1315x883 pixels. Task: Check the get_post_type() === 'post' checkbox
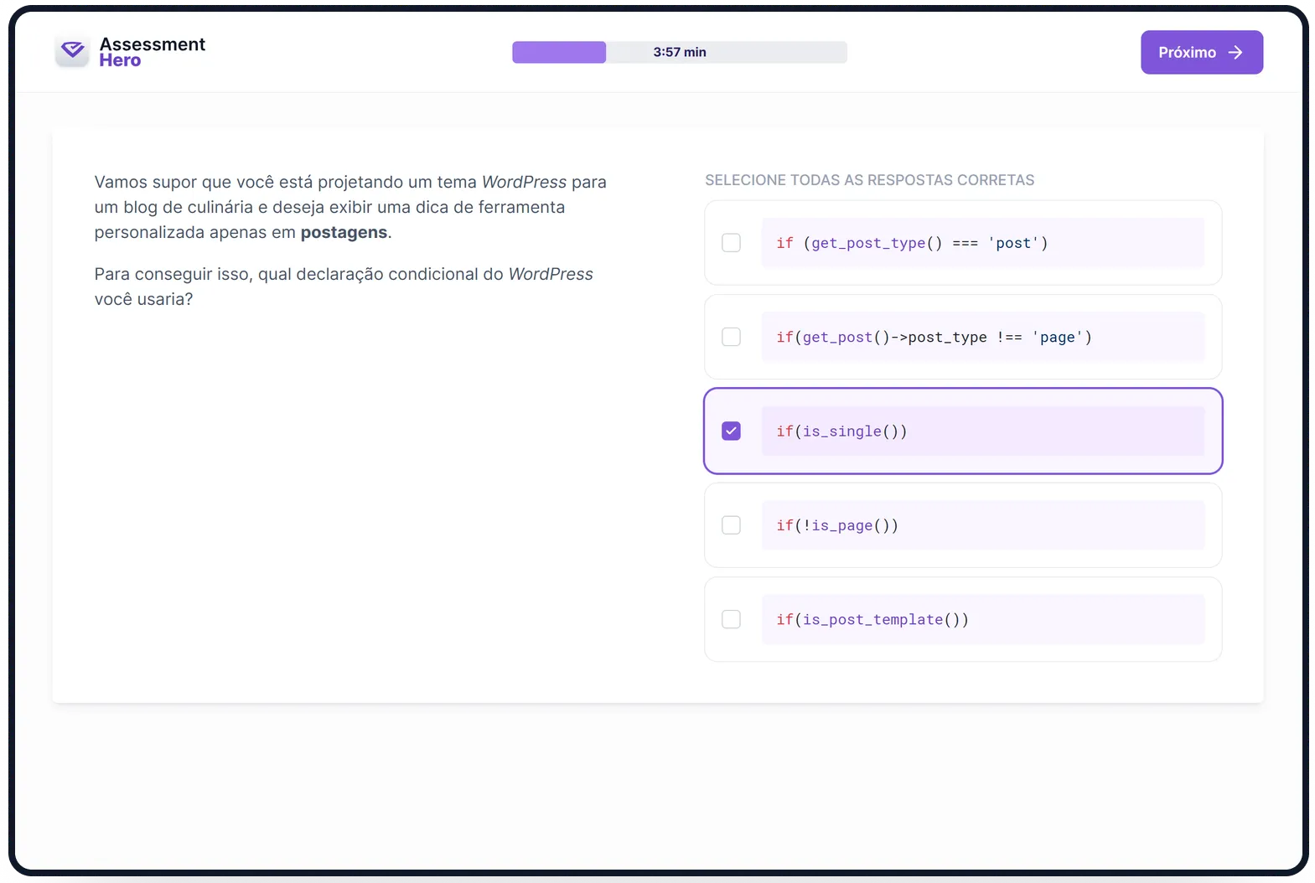tap(731, 243)
